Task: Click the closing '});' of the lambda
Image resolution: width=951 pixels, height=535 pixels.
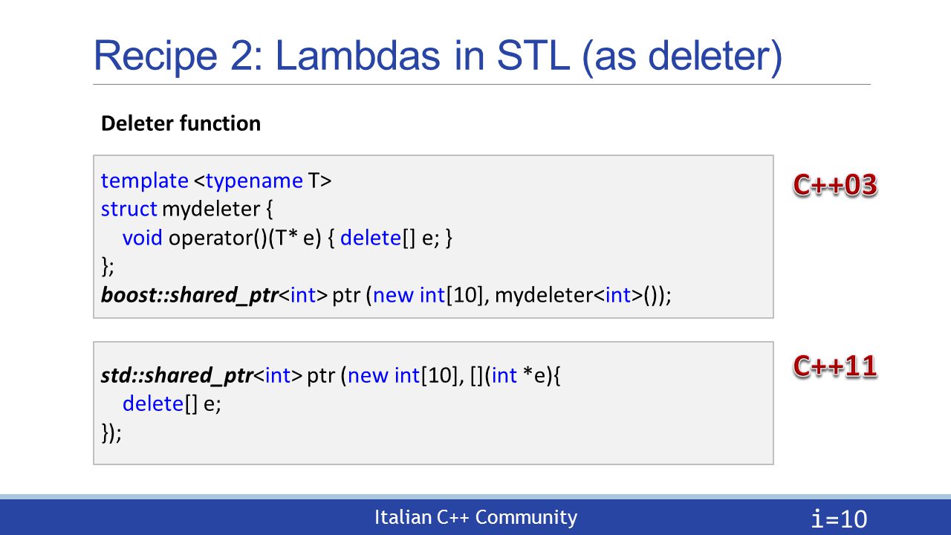Action: (111, 433)
